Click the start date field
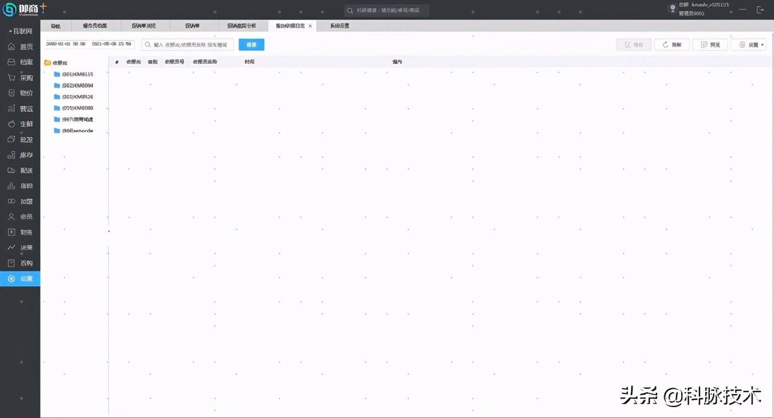 66,44
